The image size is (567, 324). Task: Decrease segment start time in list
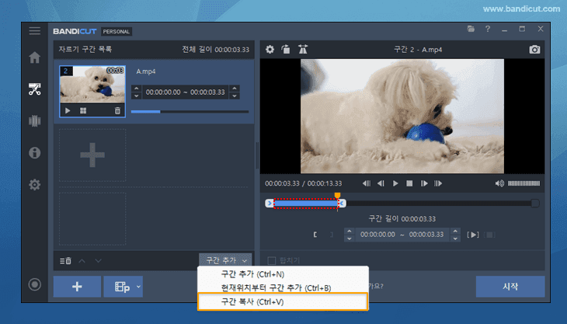[x=137, y=96]
